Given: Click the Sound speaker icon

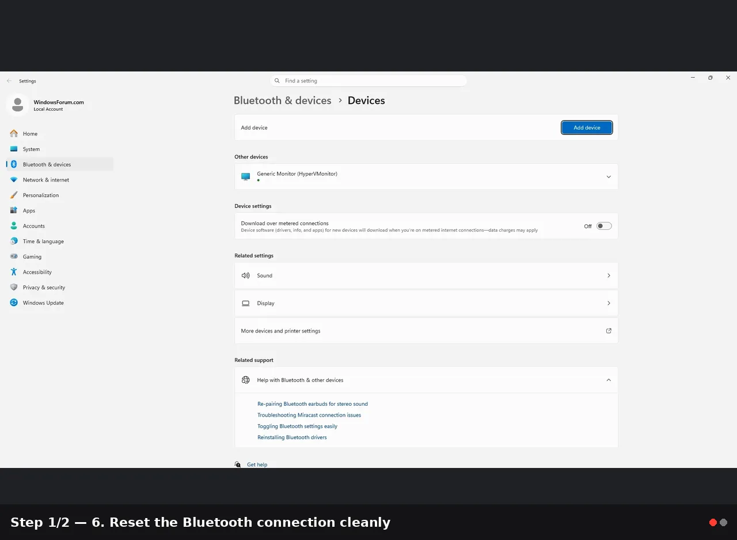Looking at the screenshot, I should coord(246,275).
